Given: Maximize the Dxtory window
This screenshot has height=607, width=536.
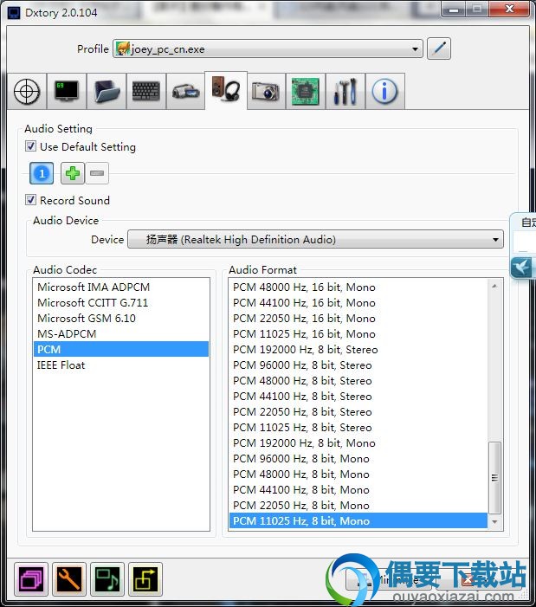Looking at the screenshot, I should [x=477, y=10].
